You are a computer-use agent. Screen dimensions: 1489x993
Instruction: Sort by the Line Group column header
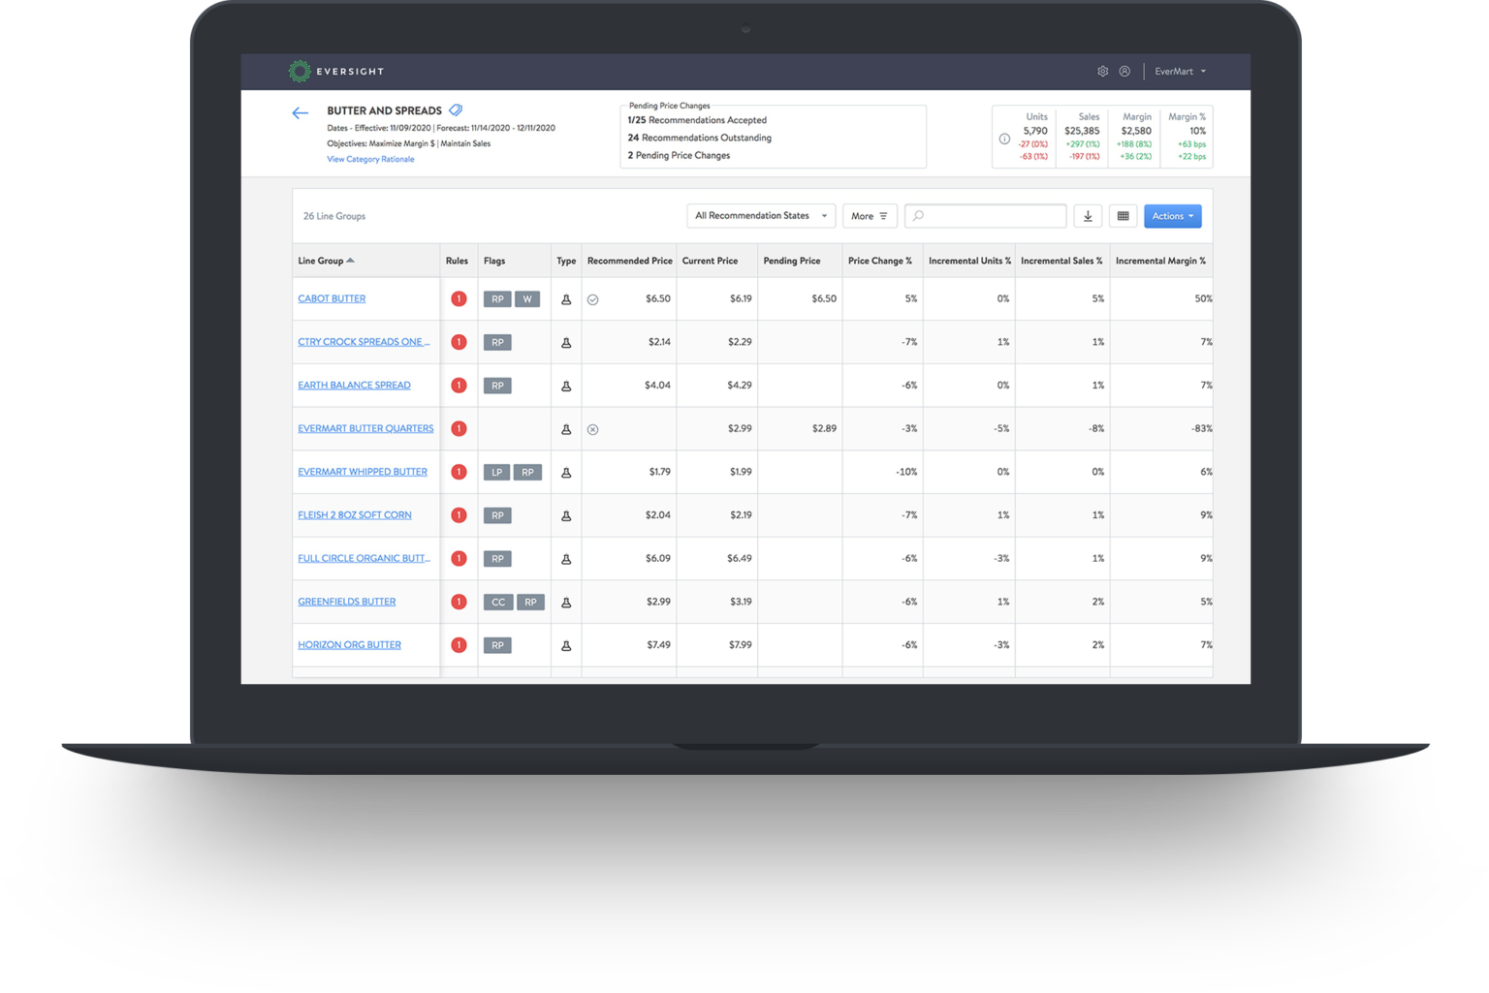(x=321, y=260)
